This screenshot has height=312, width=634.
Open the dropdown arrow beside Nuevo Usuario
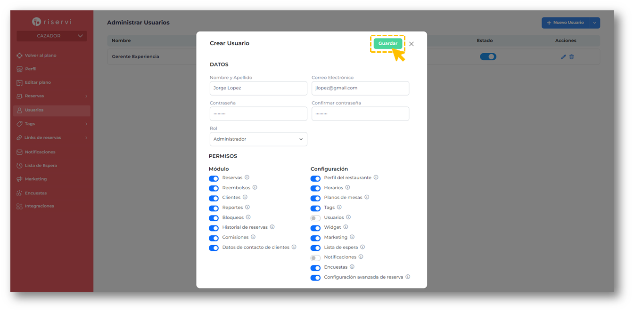point(595,23)
